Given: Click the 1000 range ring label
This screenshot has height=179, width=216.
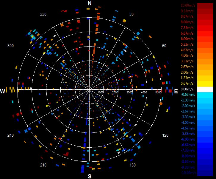Looking at the screenshot, I should (x=101, y=92).
